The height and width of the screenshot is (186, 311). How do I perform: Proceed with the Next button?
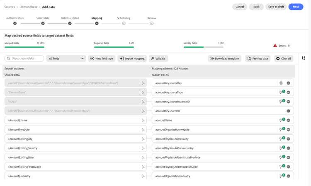point(296,7)
